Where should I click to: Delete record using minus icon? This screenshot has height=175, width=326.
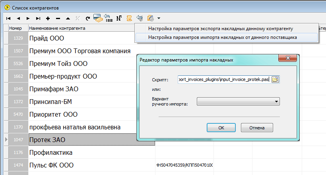click(58, 19)
